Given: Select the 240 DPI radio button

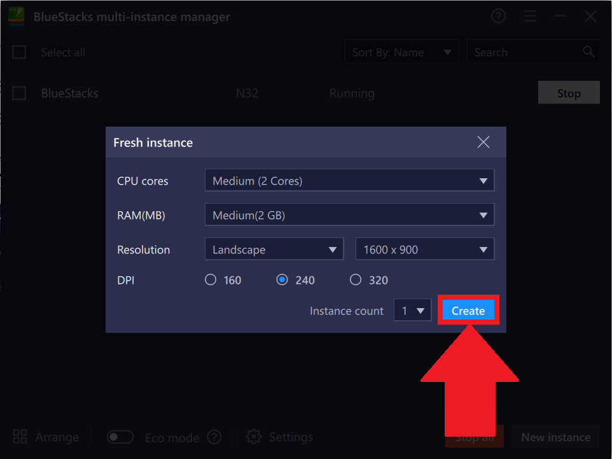Looking at the screenshot, I should point(282,279).
